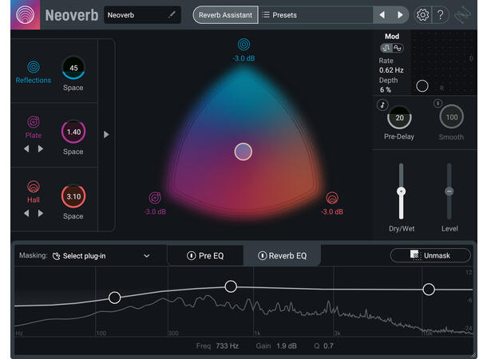The height and width of the screenshot is (359, 487).
Task: Toggle the Reverb EQ power icon
Action: pos(262,255)
